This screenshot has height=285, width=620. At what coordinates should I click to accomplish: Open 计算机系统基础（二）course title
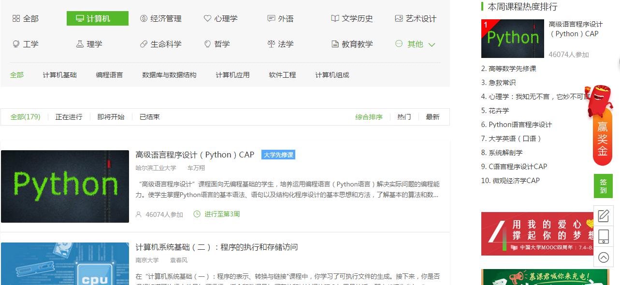[x=216, y=247]
